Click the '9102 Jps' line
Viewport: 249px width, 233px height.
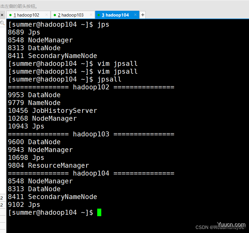click(x=24, y=205)
